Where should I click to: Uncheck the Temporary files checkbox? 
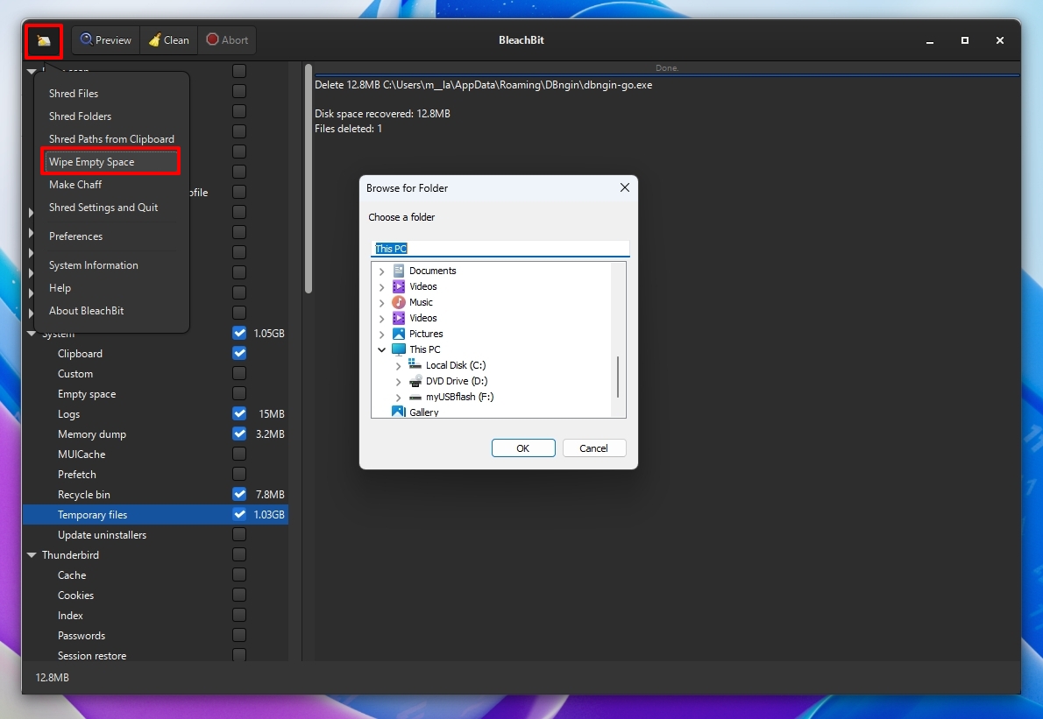point(239,514)
